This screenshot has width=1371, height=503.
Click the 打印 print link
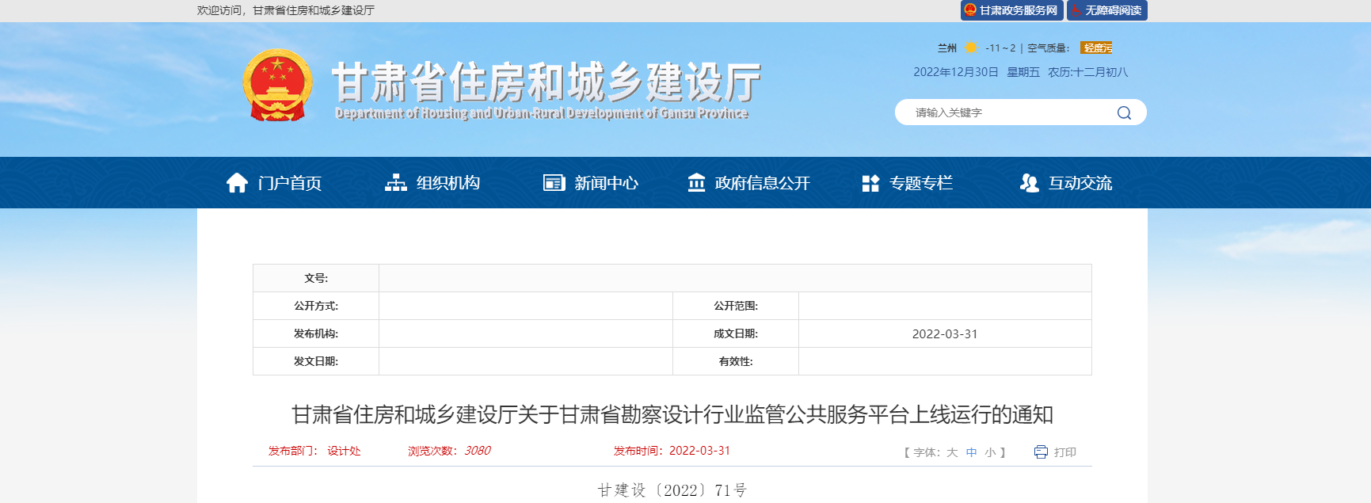click(x=1064, y=452)
